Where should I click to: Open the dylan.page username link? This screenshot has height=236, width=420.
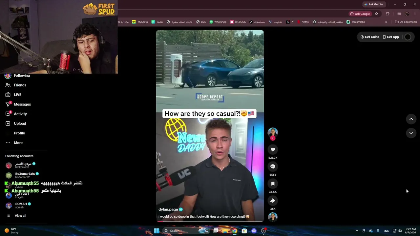[x=168, y=209]
